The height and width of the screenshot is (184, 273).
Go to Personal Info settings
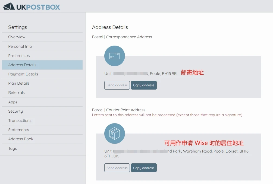[20, 46]
